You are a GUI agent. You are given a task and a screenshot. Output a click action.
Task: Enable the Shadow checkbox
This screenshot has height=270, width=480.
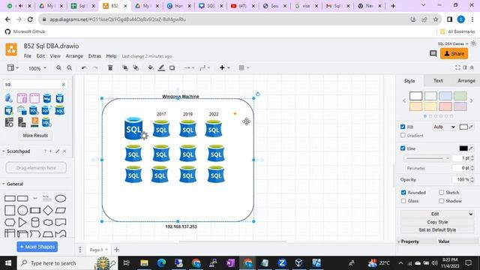click(x=442, y=201)
